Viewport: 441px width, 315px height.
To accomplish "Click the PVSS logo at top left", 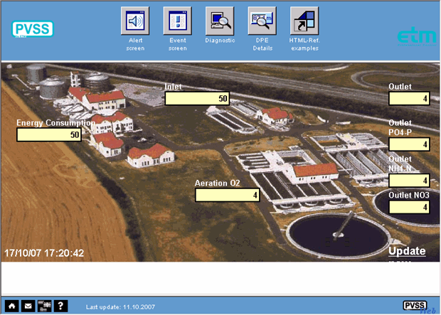I will pyautogui.click(x=32, y=29).
